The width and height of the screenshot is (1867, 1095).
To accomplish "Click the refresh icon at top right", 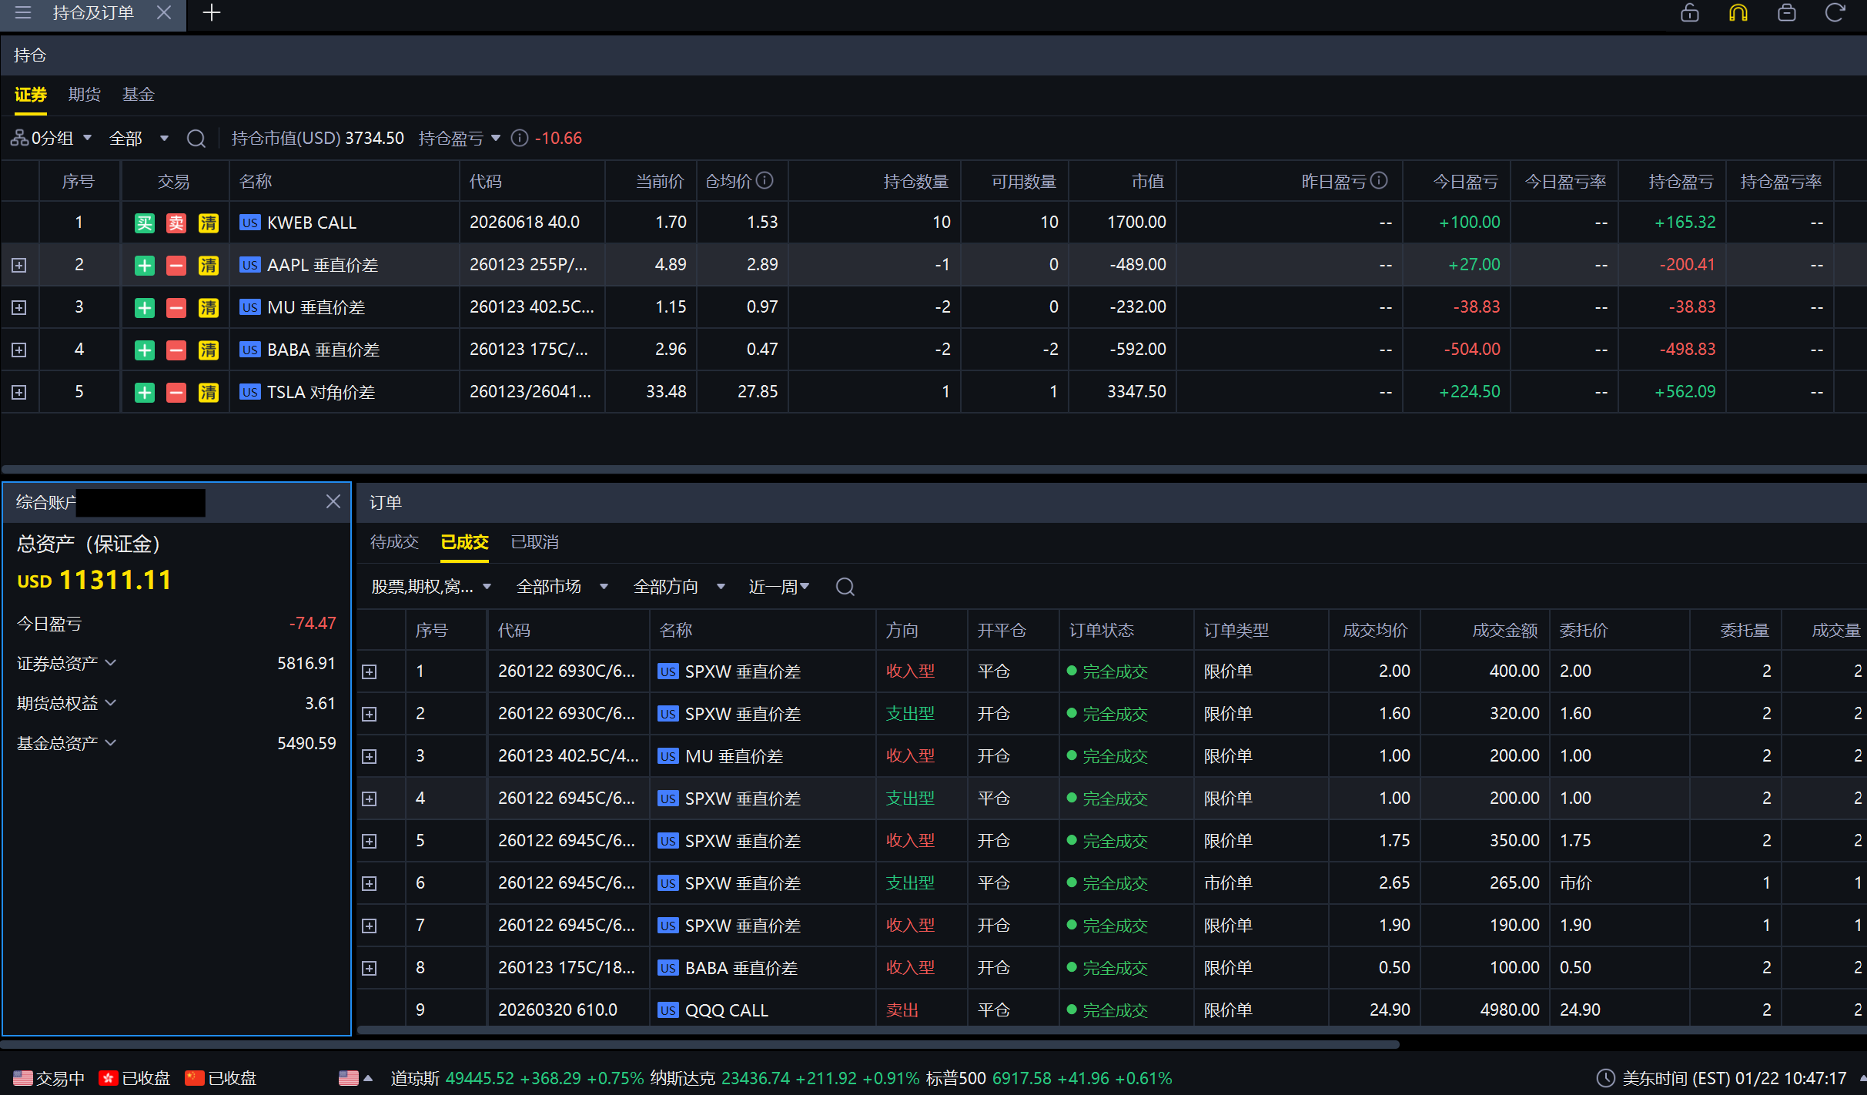I will (1835, 13).
